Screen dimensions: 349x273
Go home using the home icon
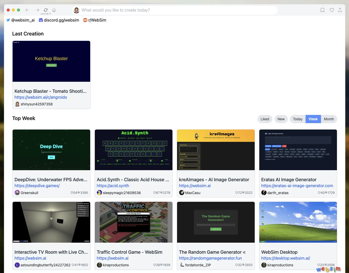[54, 10]
